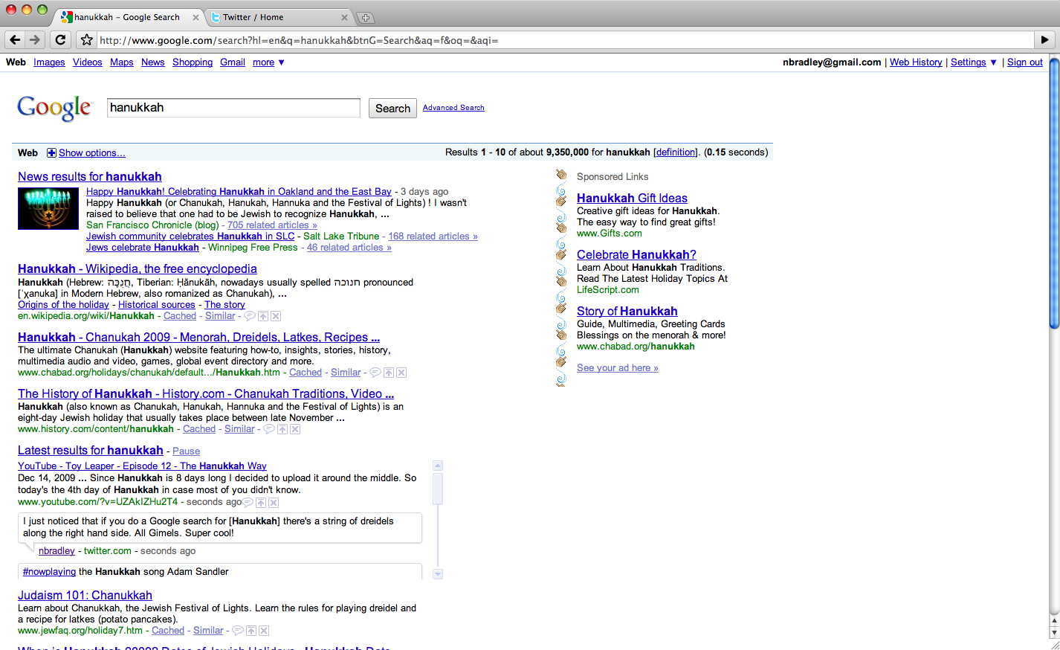Reload the page with the refresh icon
1060x650 pixels.
click(61, 40)
